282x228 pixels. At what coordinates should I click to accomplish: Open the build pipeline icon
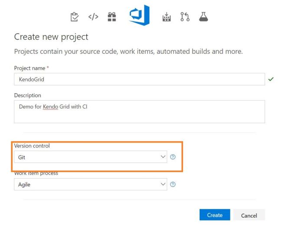[x=167, y=17]
